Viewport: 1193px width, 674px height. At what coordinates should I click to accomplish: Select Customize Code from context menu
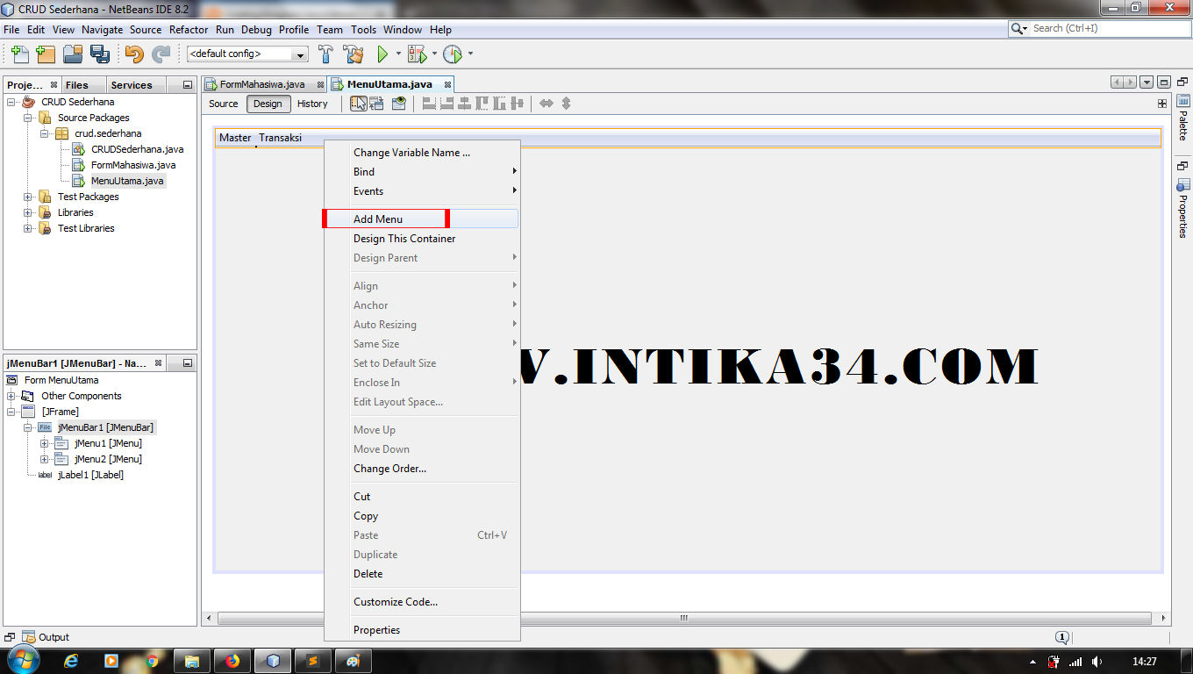[421, 602]
